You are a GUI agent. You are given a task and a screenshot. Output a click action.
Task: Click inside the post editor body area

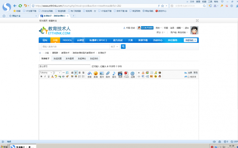click(x=119, y=109)
